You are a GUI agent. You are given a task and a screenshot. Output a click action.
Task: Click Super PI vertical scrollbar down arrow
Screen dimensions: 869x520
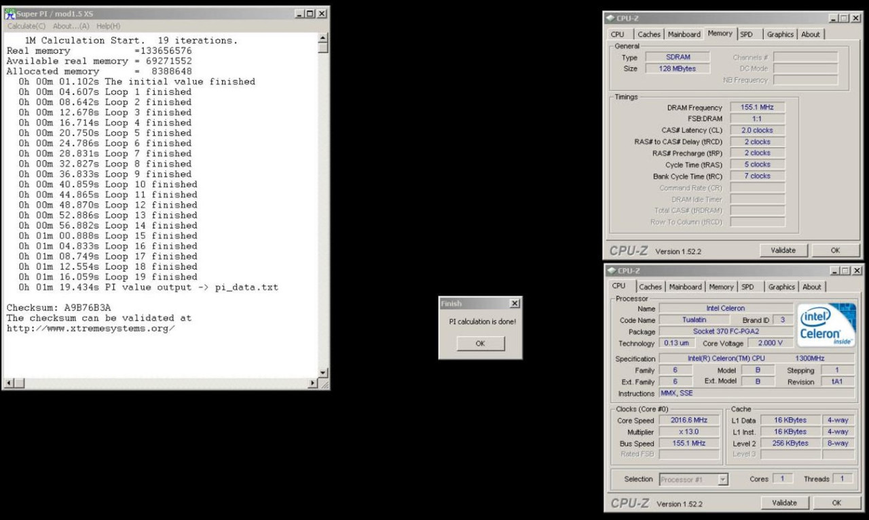tap(323, 373)
